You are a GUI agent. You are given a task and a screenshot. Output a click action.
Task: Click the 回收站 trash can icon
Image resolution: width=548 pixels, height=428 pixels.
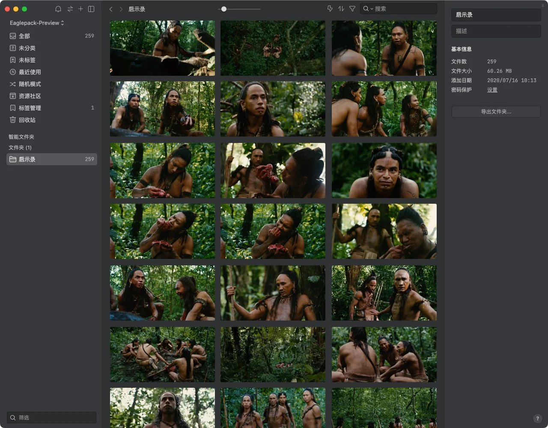(x=13, y=120)
